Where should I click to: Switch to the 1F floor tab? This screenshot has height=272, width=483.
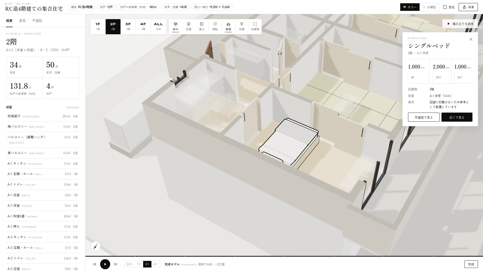pyautogui.click(x=98, y=26)
